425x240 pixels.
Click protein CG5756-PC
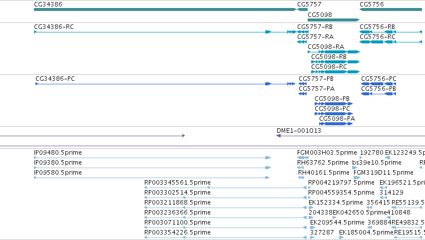(x=379, y=79)
